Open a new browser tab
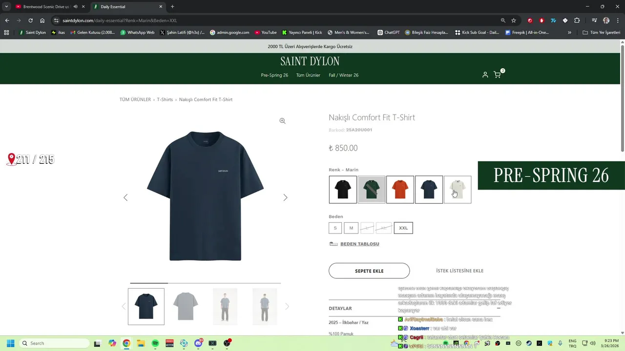 [172, 7]
